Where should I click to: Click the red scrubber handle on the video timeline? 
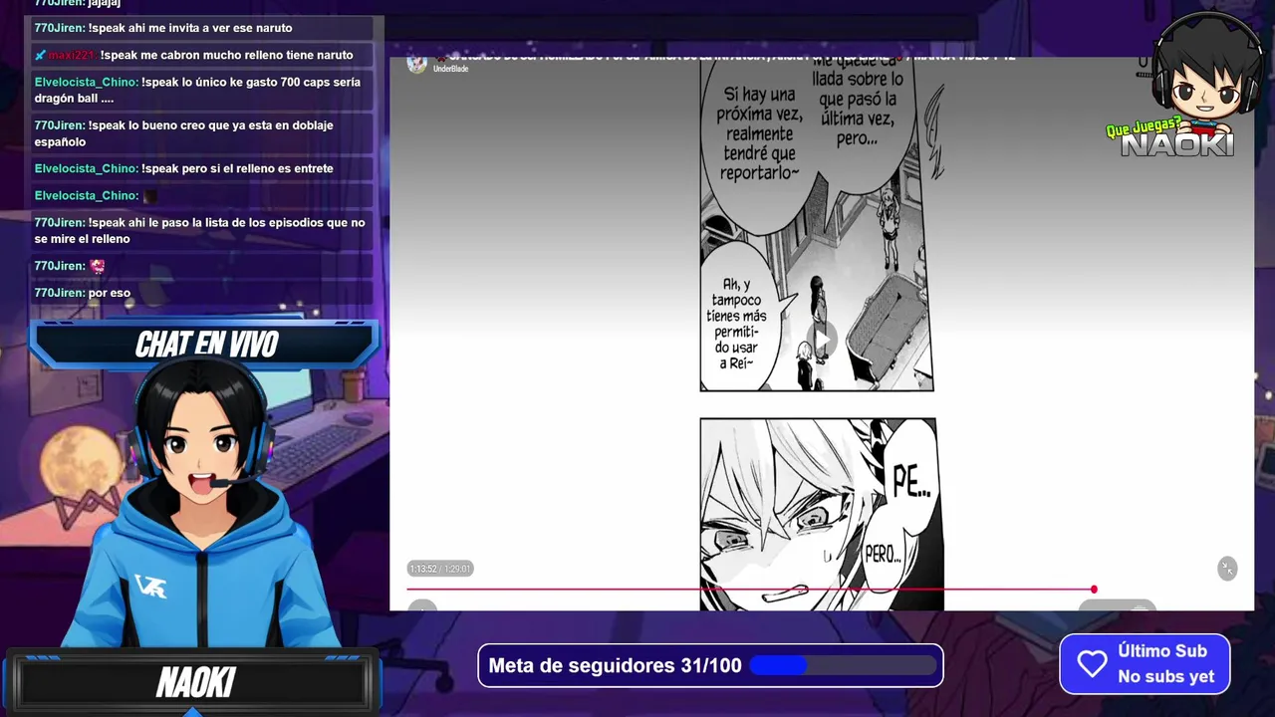coord(1094,590)
